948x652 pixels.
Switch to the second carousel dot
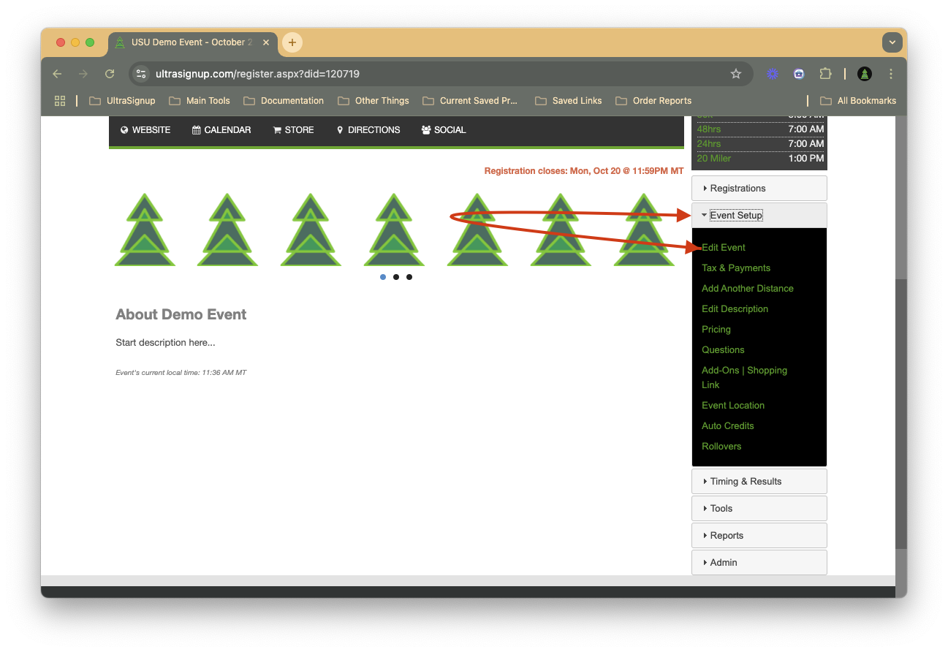pos(396,277)
